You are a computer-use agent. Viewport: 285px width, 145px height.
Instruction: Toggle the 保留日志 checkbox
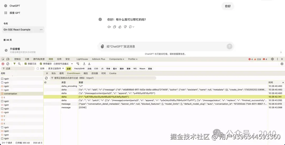[x=26, y=64]
